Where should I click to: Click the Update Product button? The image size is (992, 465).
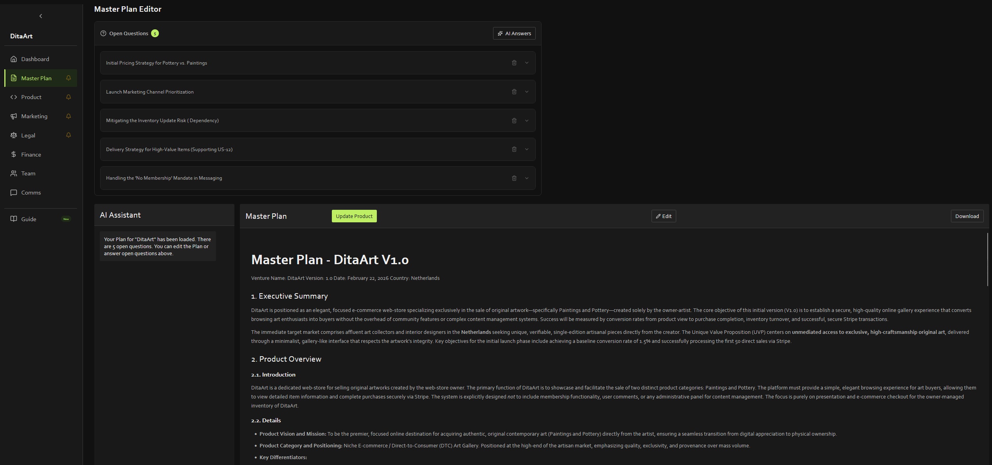[x=354, y=216]
